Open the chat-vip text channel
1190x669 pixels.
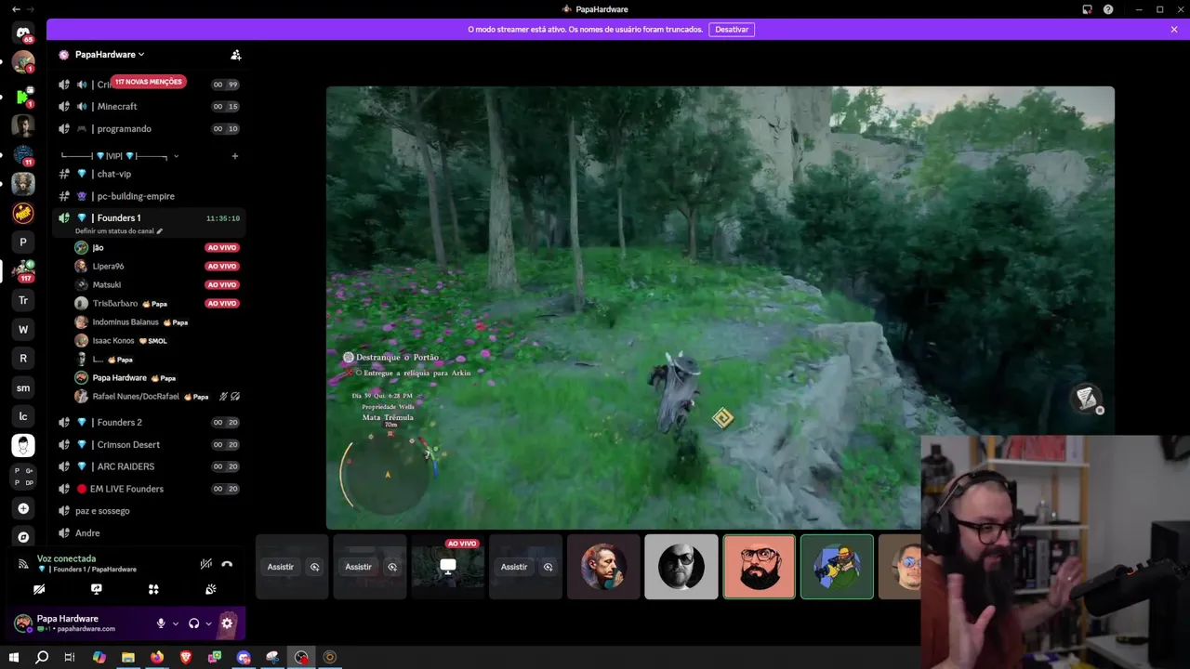149,174
